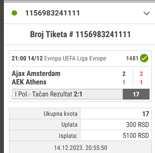Click red final score 1 for AEK
Screen dimensions: 155x153
pyautogui.click(x=141, y=83)
